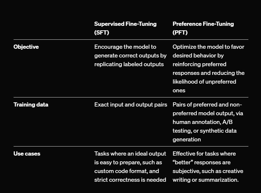Viewport: 261px width, 193px height.
Task: Select the Training data row label
Action: coord(31,105)
